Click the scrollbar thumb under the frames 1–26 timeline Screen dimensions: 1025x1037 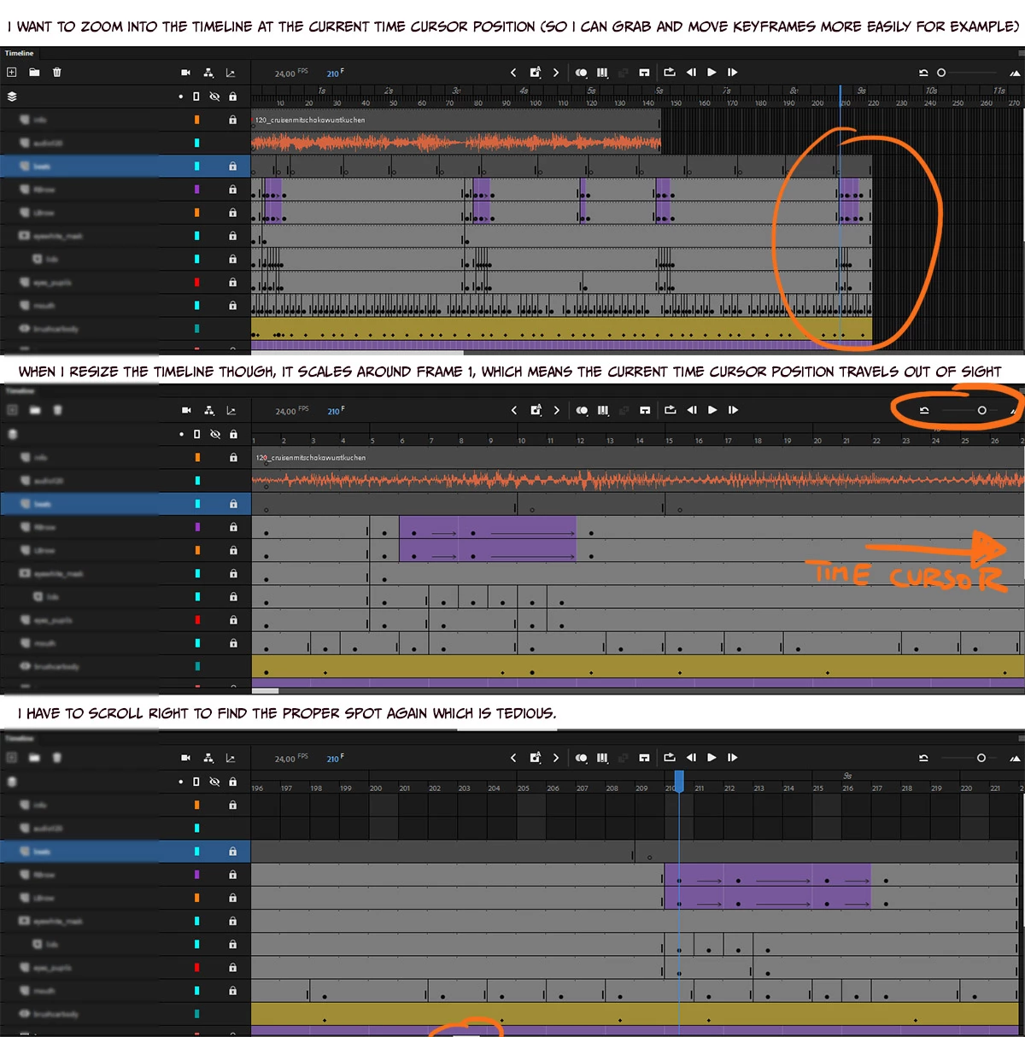point(266,690)
